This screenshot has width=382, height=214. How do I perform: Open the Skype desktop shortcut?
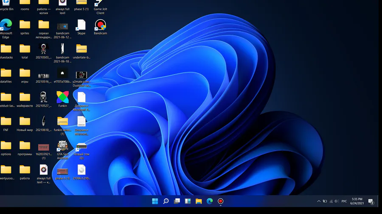(x=81, y=27)
